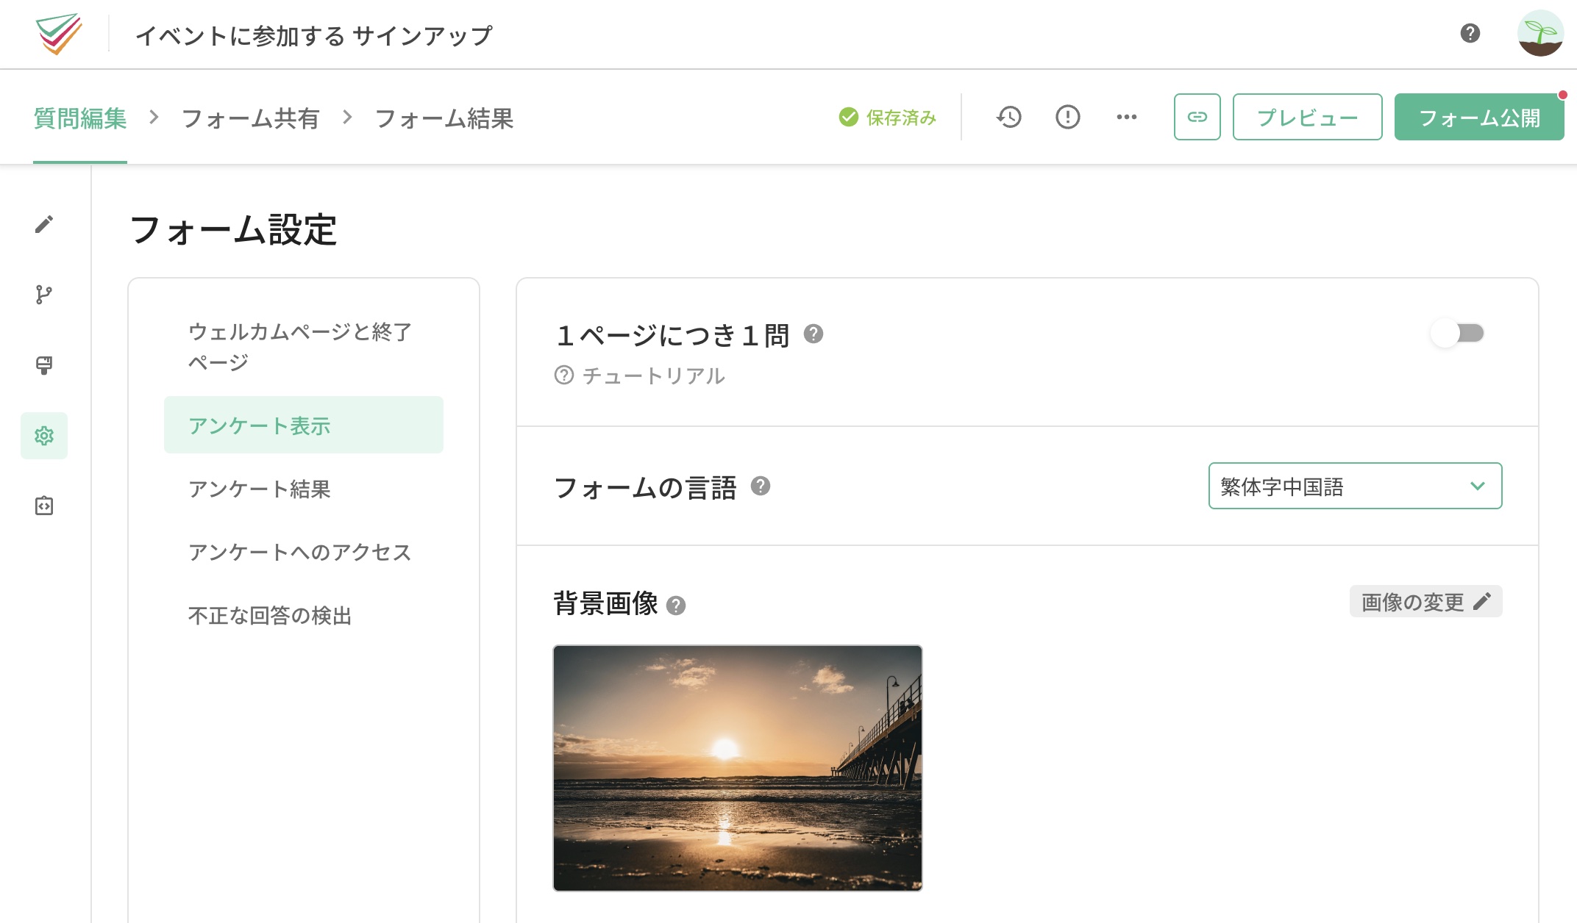This screenshot has height=923, width=1577.
Task: Click help icon next to 背景画像
Action: click(675, 606)
